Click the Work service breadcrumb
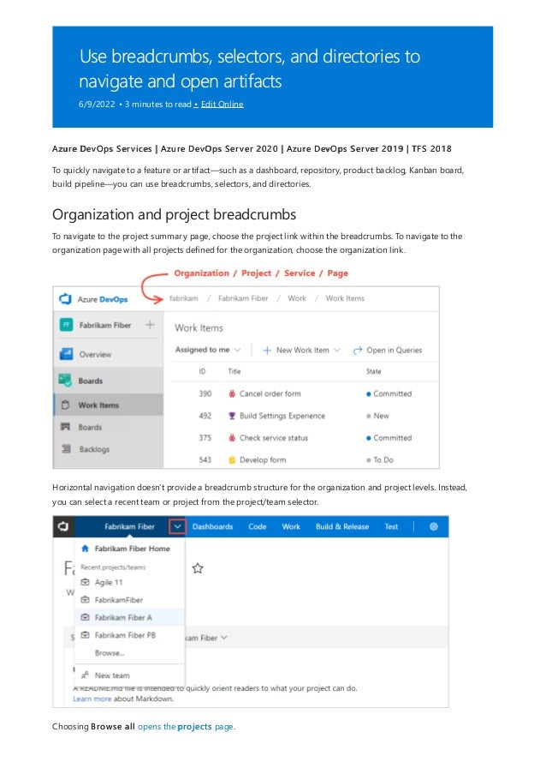Screen dimensions: 546x774 tap(297, 298)
